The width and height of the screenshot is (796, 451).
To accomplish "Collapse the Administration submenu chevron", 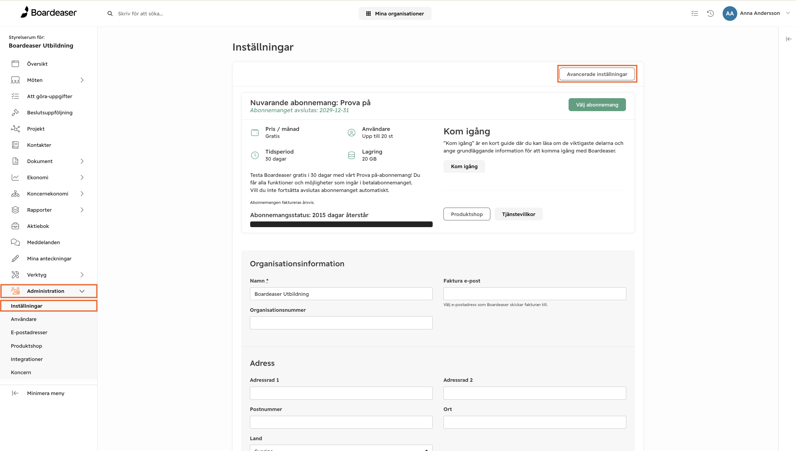I will (82, 291).
